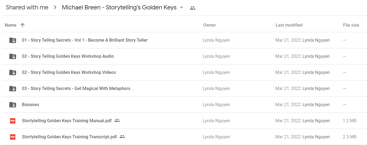Click PDF icon of Training Manual file

pos(13,121)
